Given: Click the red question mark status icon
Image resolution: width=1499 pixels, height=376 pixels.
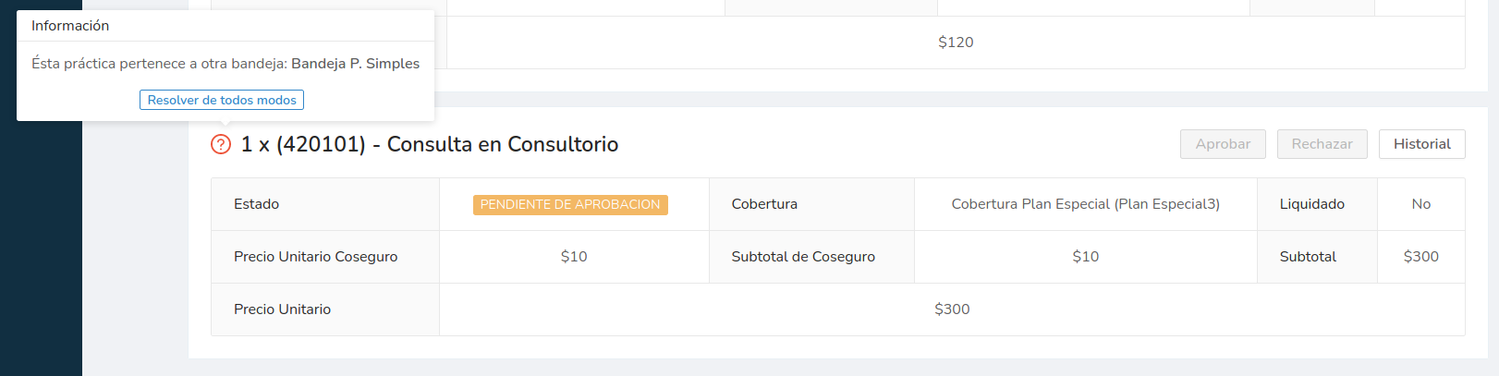Looking at the screenshot, I should coord(221,144).
